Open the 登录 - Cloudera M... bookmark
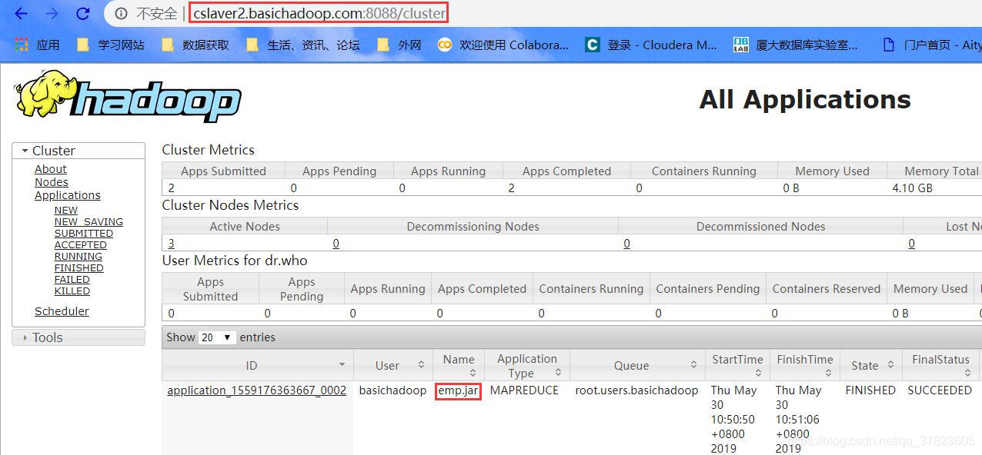 tap(651, 45)
